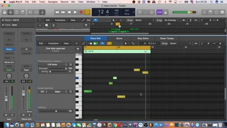227x128 pixels.
Task: Open the Loop Browser button
Action: coord(216,12)
